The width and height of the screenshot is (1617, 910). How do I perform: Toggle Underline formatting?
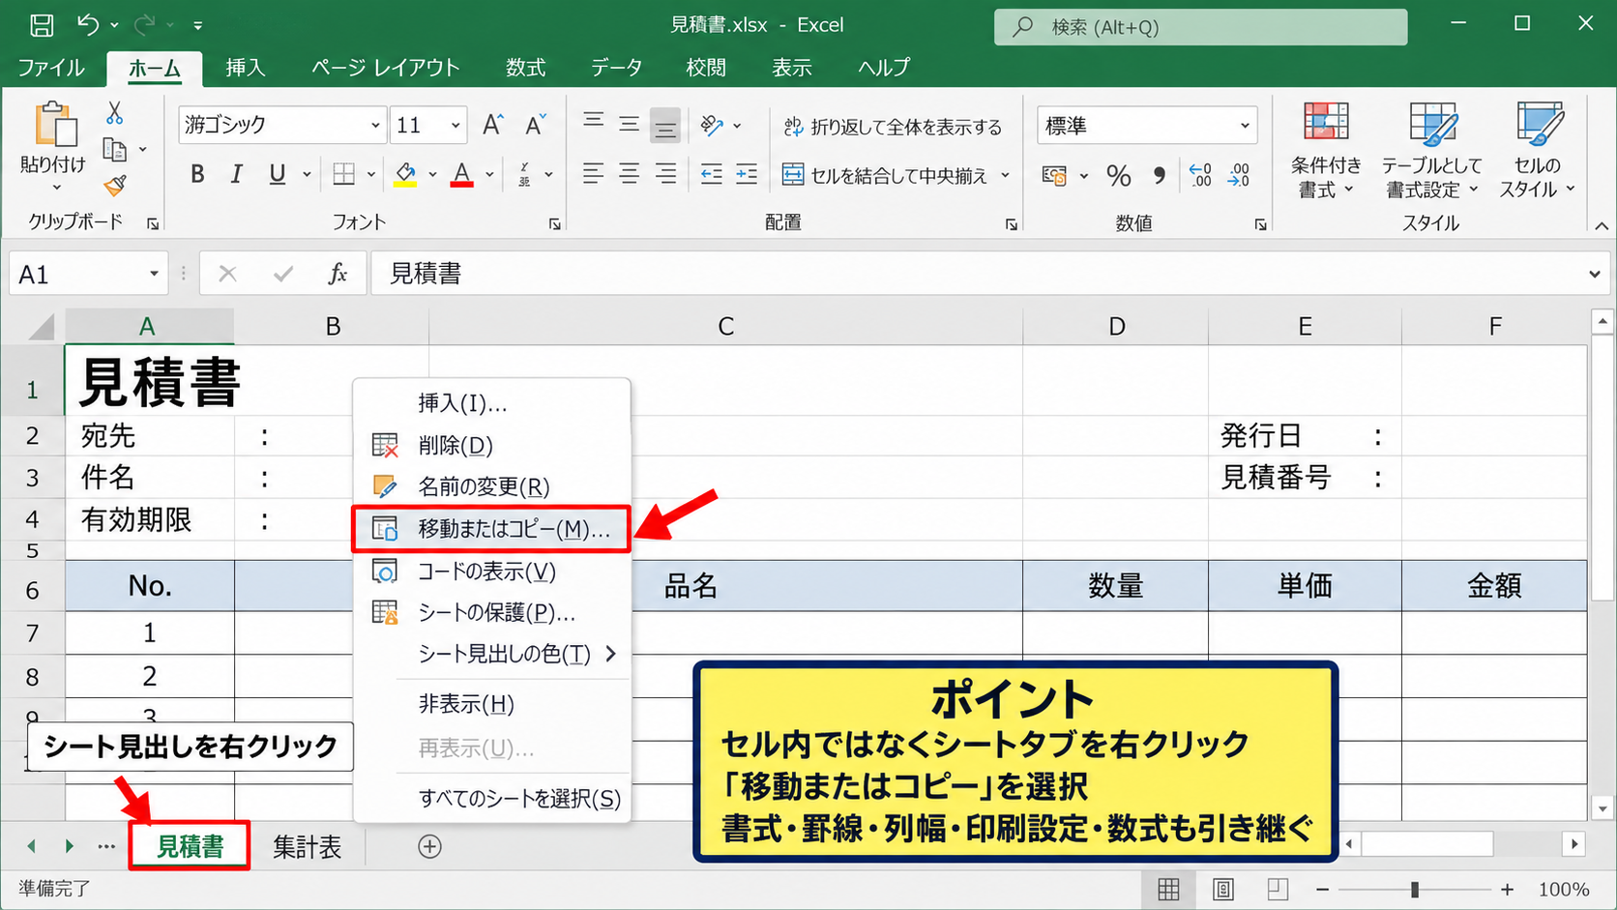pyautogui.click(x=278, y=174)
